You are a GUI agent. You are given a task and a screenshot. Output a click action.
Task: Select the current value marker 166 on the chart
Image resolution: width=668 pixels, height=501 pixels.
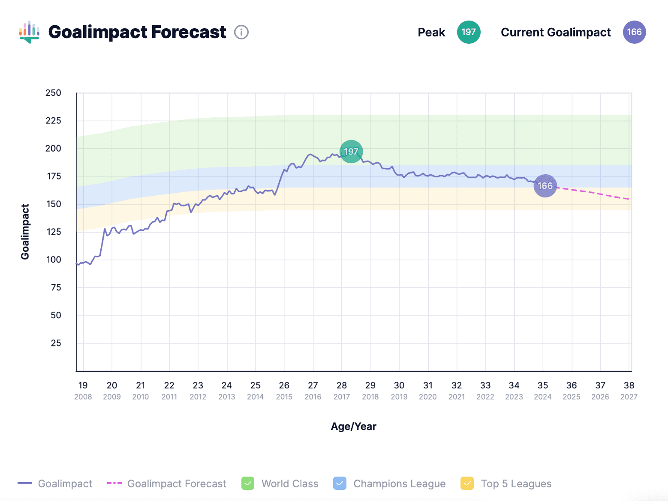(545, 186)
